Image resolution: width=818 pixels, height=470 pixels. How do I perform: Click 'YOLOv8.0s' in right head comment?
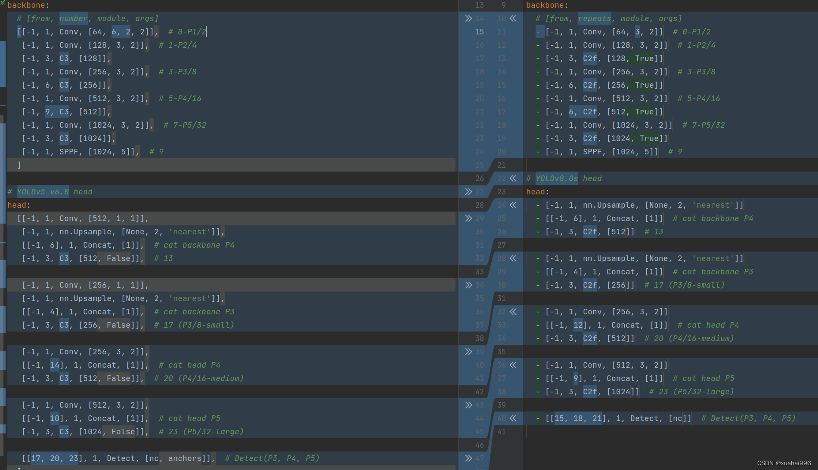point(557,178)
